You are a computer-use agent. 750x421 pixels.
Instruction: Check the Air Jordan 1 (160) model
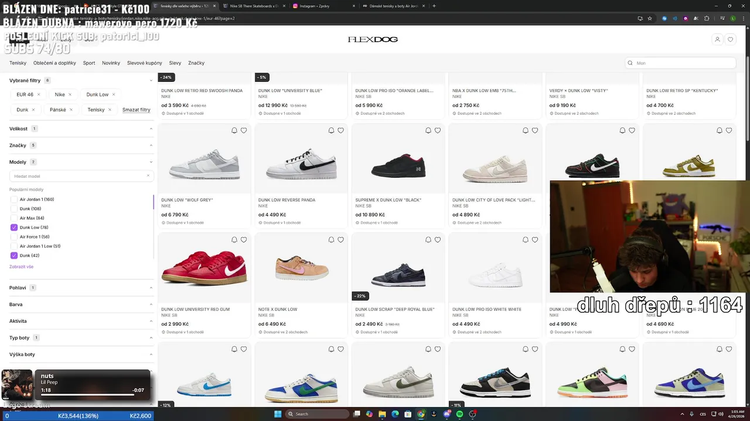[x=14, y=199]
